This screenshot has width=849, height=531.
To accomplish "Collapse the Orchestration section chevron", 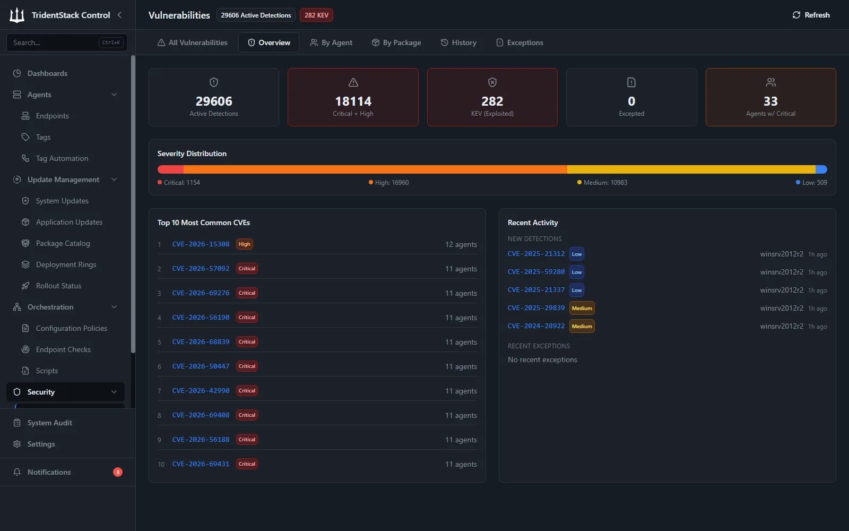I will coord(114,307).
